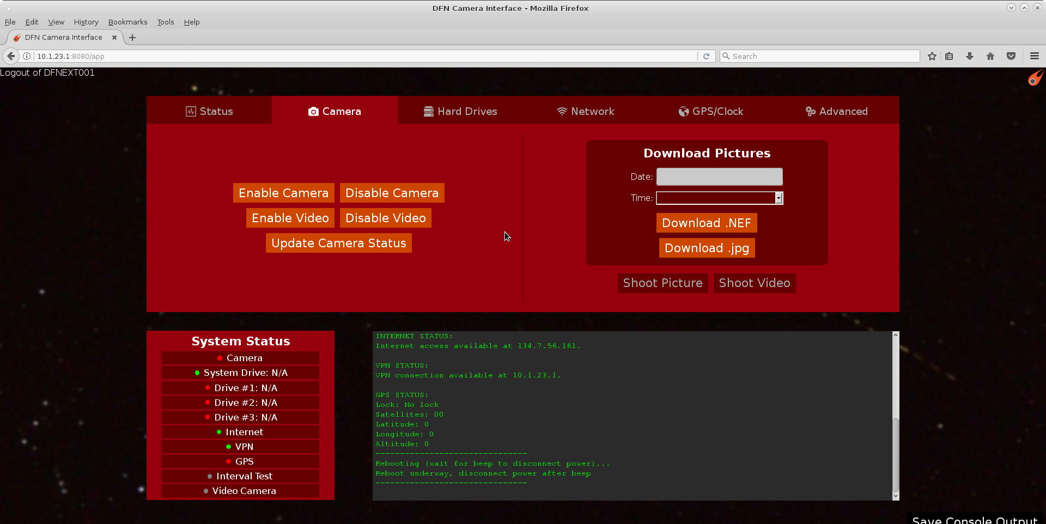Open the Time dropdown in Download Pictures
Viewport: 1046px width, 524px height.
(x=779, y=198)
